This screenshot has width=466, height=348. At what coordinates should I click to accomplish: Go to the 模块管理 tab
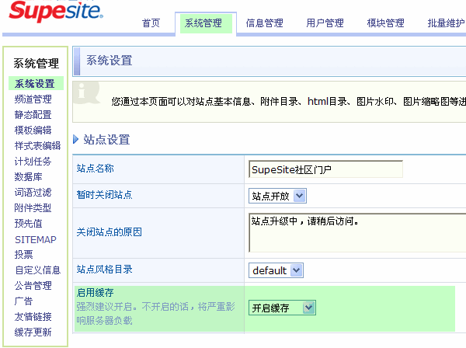[385, 23]
